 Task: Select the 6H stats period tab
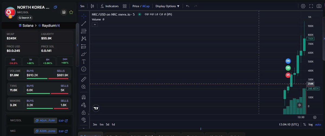point(48,61)
